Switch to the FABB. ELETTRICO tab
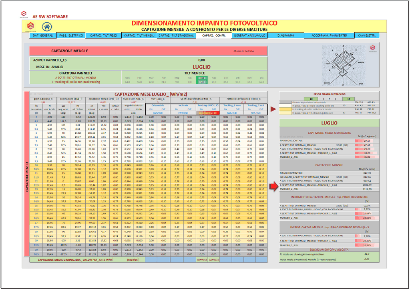 (x=71, y=36)
